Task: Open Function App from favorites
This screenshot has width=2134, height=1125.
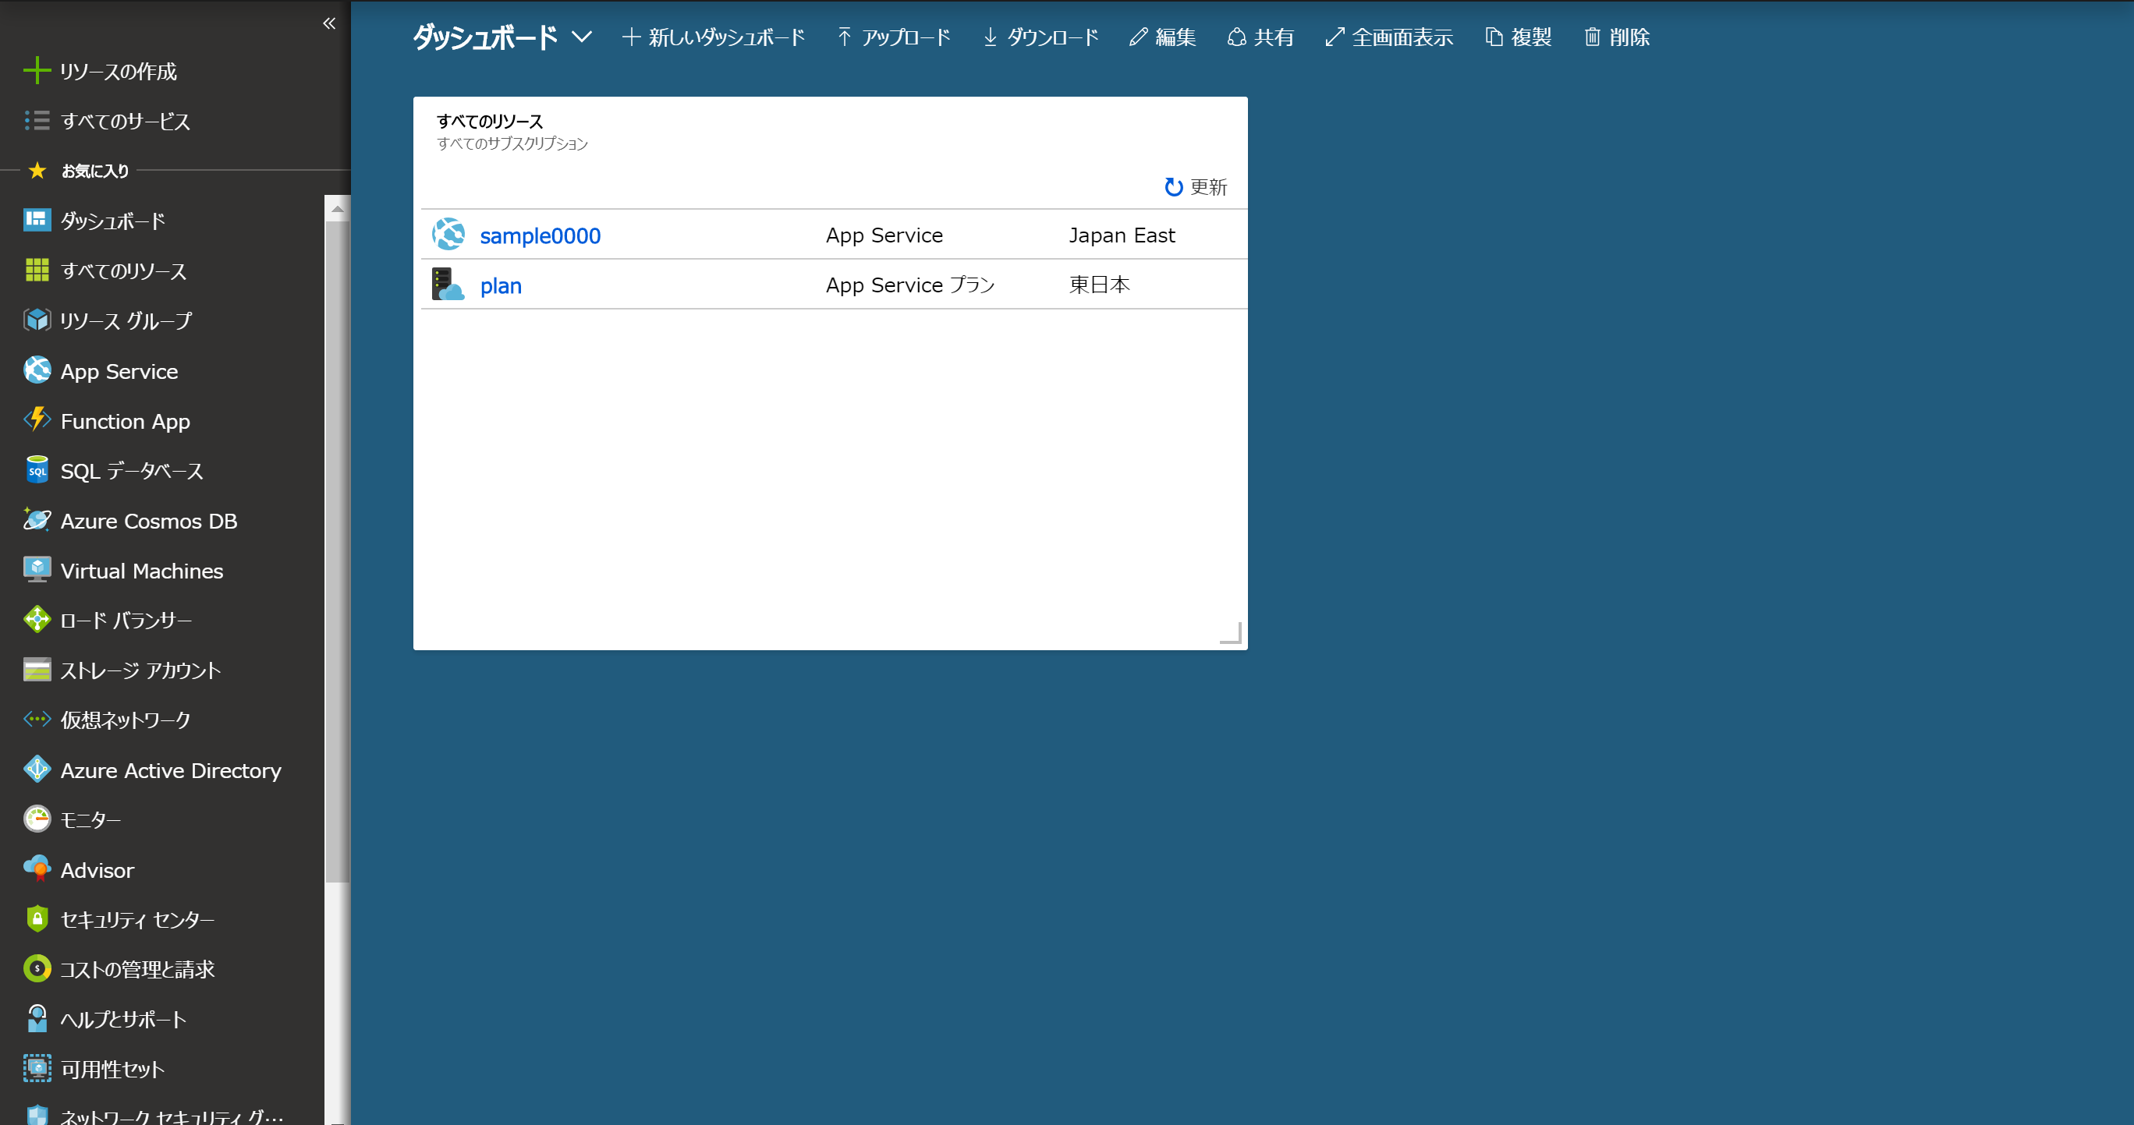Action: (x=124, y=420)
